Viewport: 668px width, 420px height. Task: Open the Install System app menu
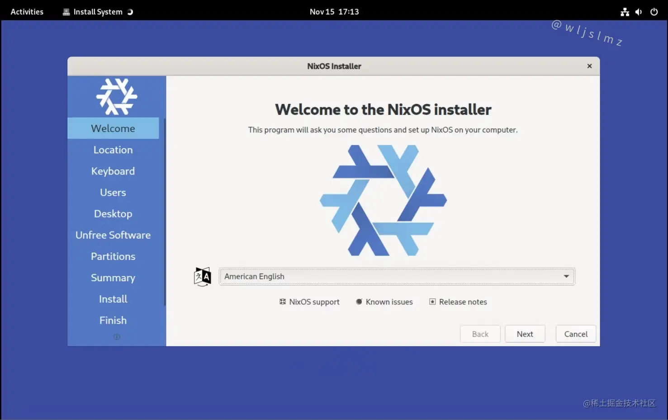pyautogui.click(x=98, y=12)
